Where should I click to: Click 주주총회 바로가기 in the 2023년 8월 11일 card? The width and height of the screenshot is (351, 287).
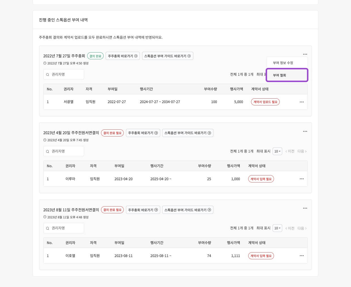143,210
